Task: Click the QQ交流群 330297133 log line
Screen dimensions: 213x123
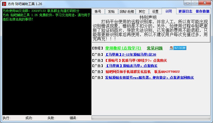Action: [x=41, y=11]
